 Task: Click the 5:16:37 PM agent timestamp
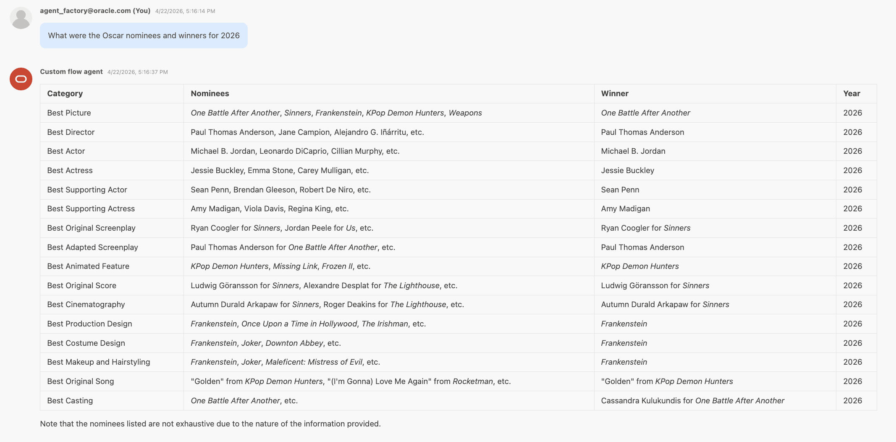pos(138,72)
